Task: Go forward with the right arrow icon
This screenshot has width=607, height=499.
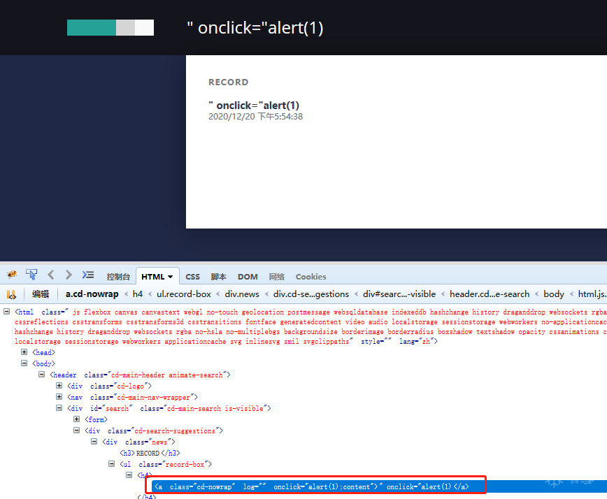Action: [69, 275]
